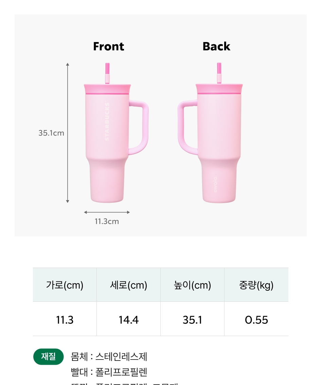Click the 중량(kg) table header
The width and height of the screenshot is (321, 385).
(256, 285)
